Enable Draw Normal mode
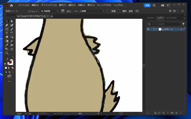Screen dimensions: 191x119 click(6, 72)
